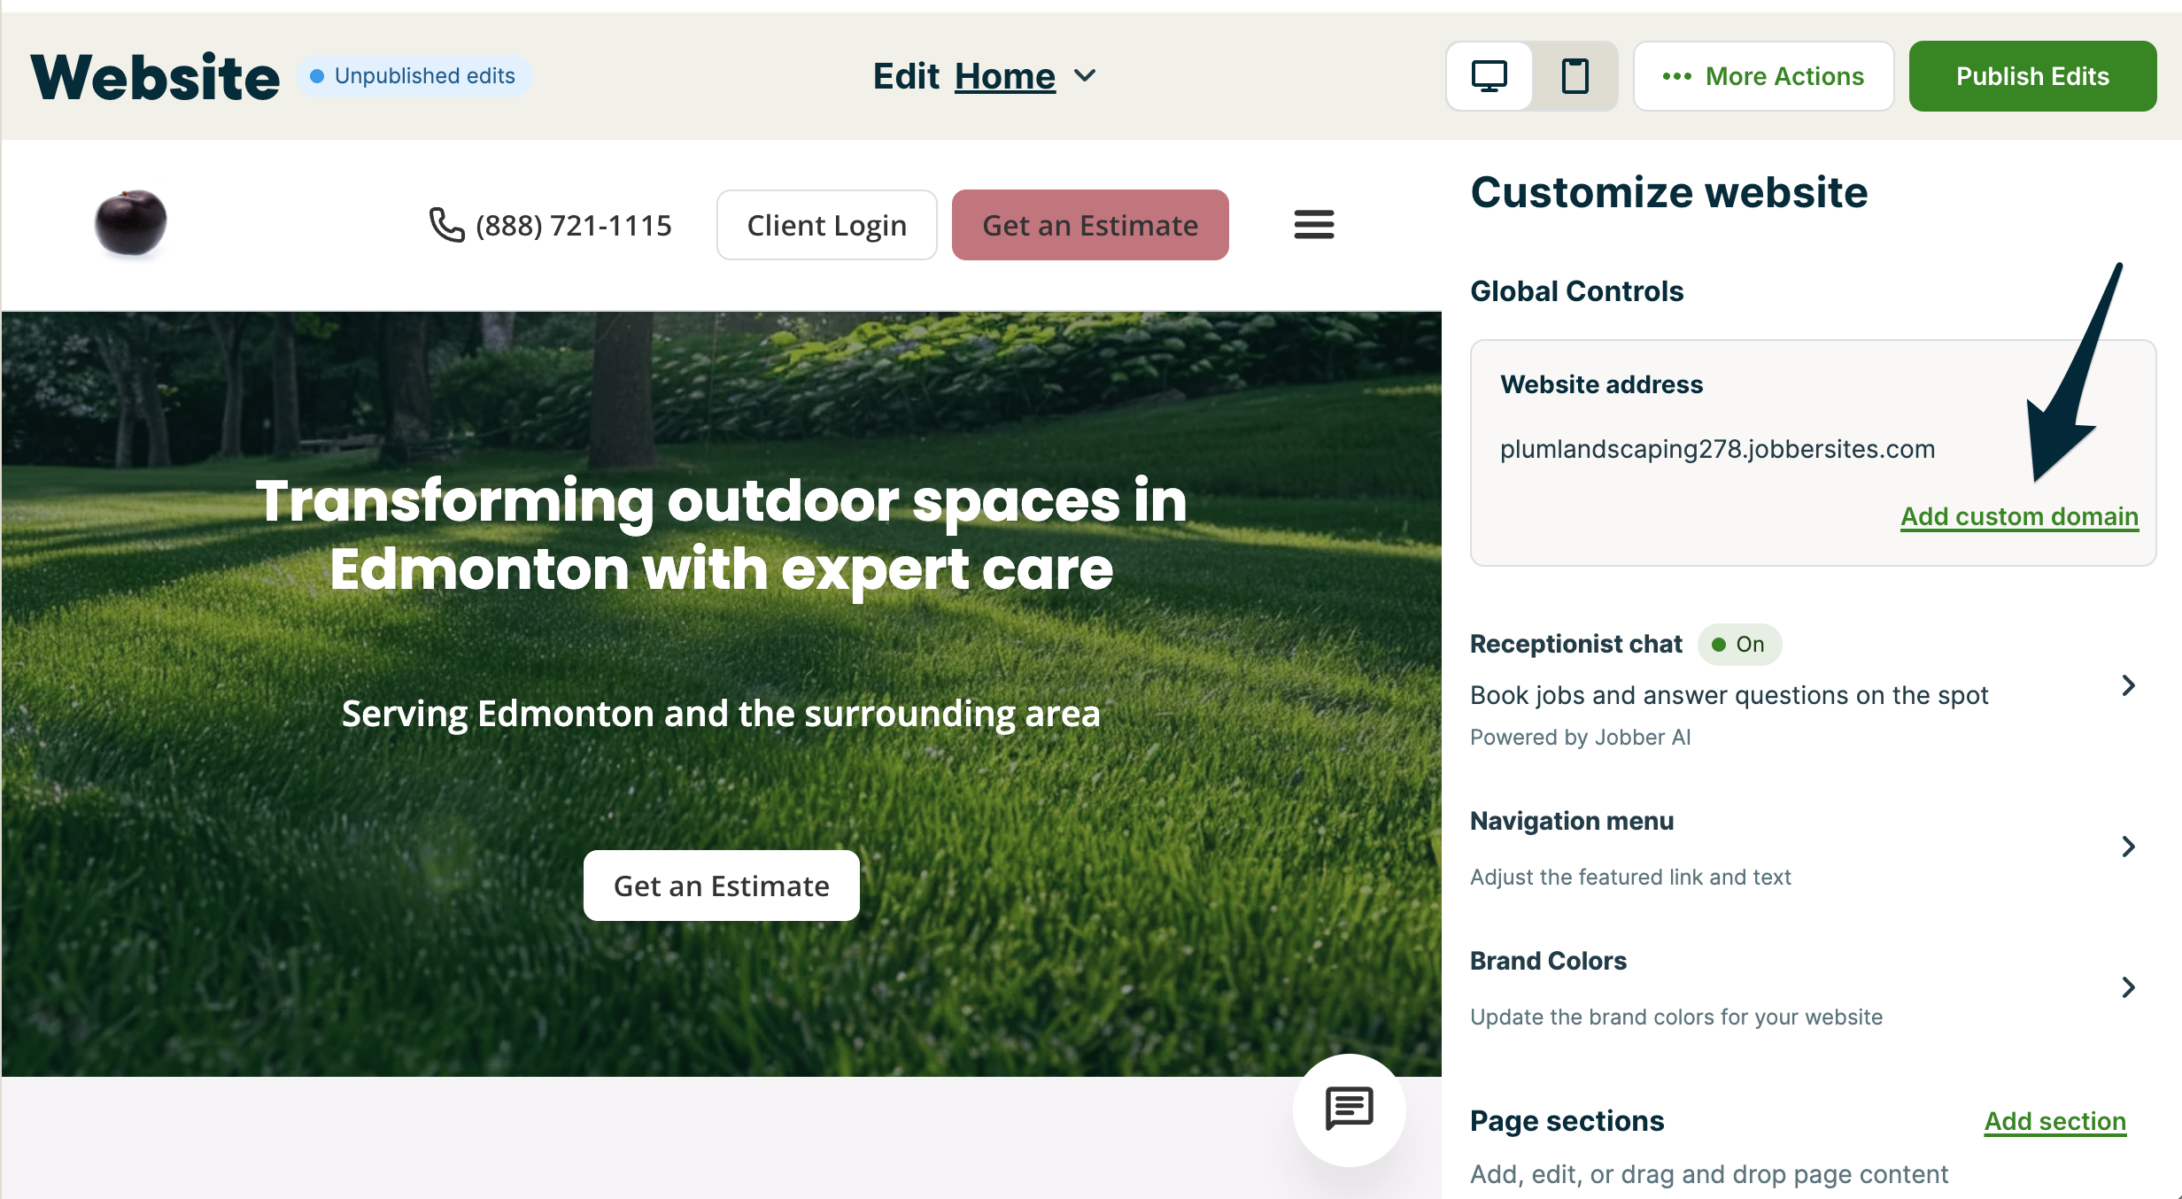Expand the Navigation menu settings chevron
The width and height of the screenshot is (2182, 1199).
[2129, 847]
